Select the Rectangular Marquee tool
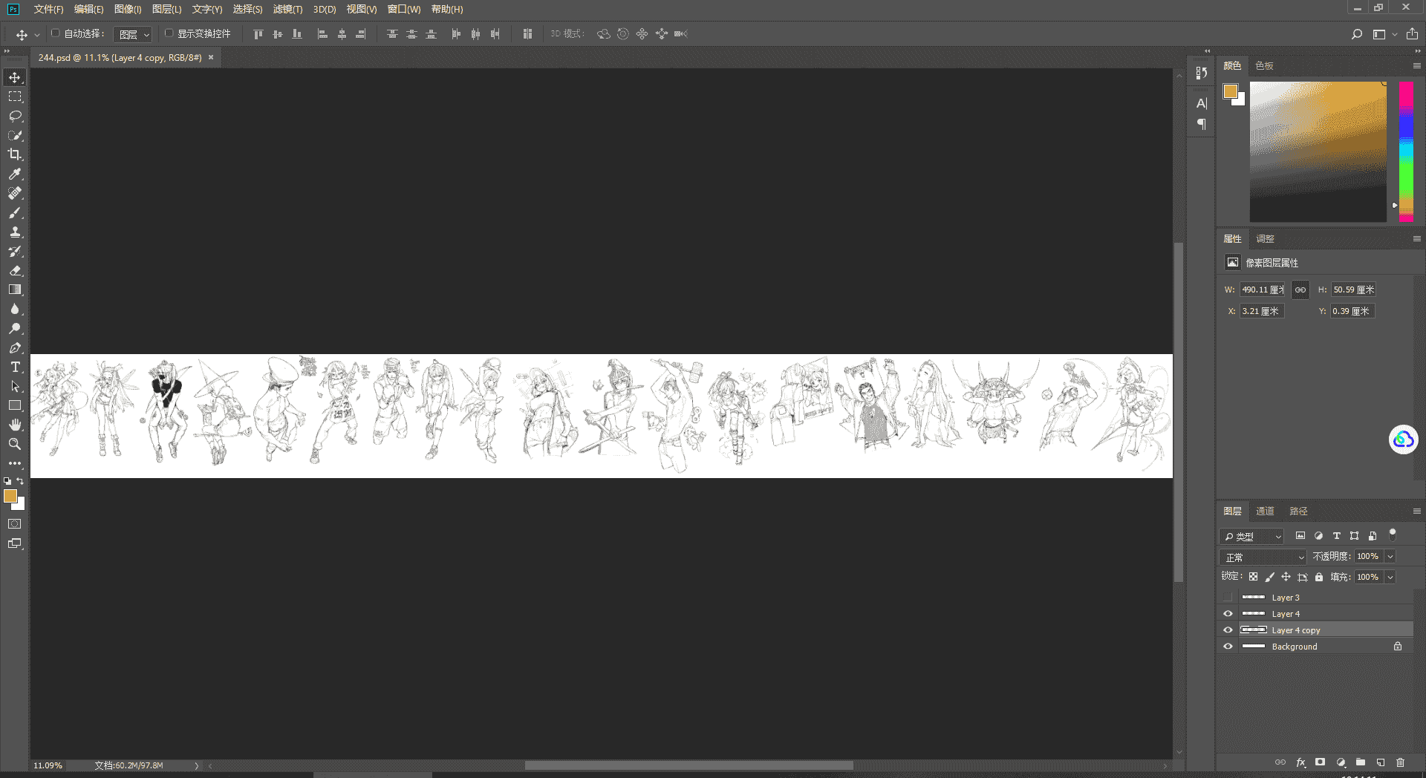 pos(15,97)
